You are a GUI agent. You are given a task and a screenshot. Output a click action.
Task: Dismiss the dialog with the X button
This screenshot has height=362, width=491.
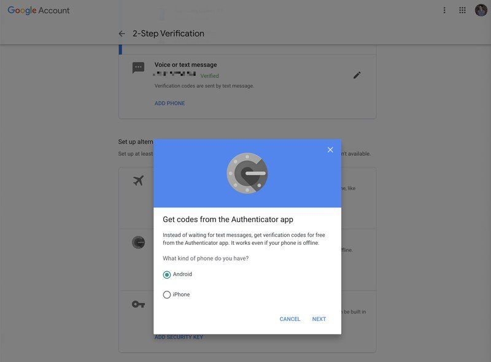pos(330,149)
